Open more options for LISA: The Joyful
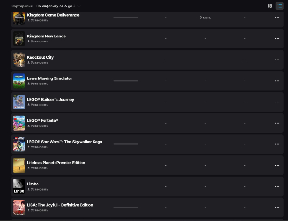This screenshot has width=288, height=221. click(x=277, y=208)
